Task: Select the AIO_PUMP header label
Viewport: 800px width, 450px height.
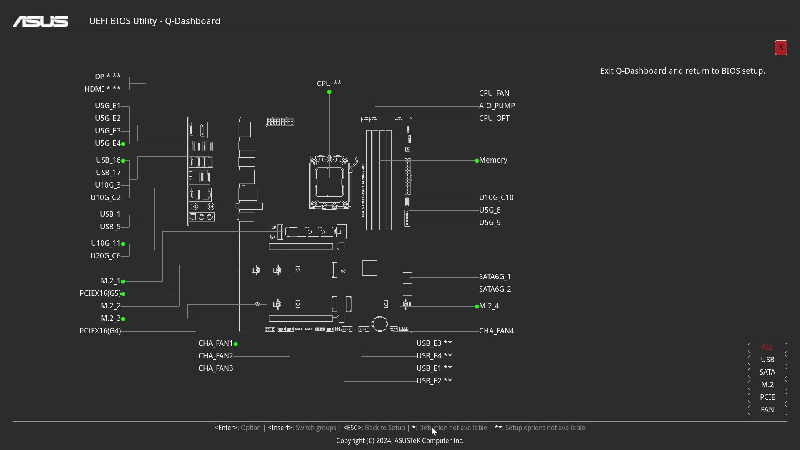Action: point(497,106)
